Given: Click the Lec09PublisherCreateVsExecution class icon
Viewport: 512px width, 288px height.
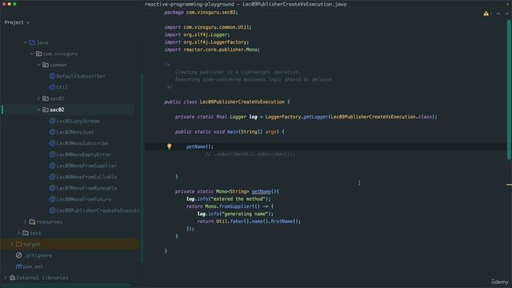Looking at the screenshot, I should [52, 210].
